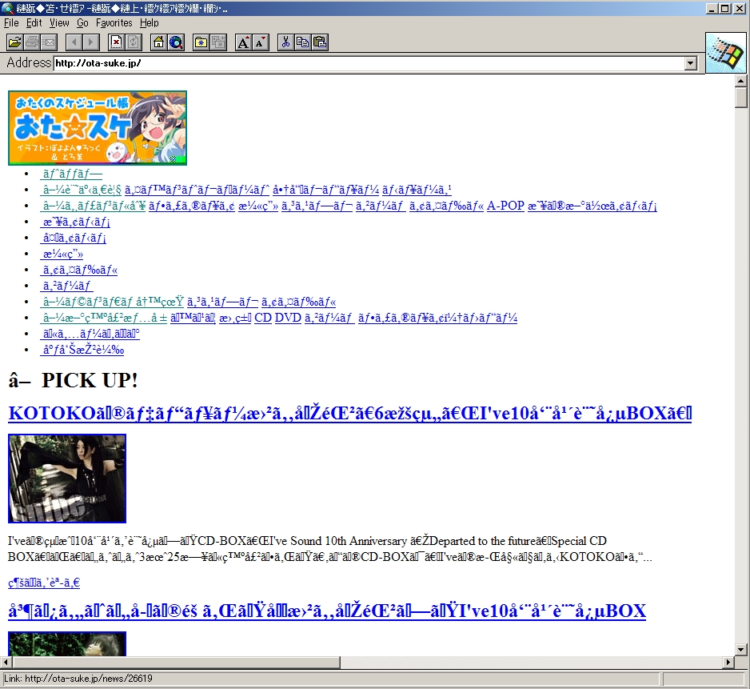Click the vertical scrollbar up arrow
This screenshot has width=750, height=689.
(x=741, y=81)
